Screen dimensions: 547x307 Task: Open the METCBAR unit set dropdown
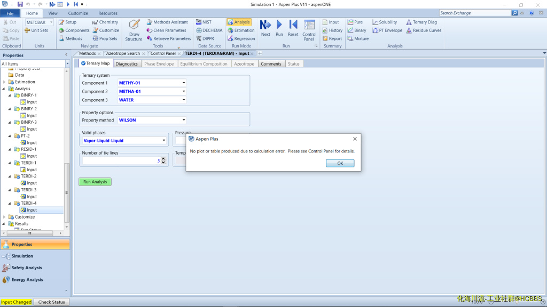tap(51, 22)
